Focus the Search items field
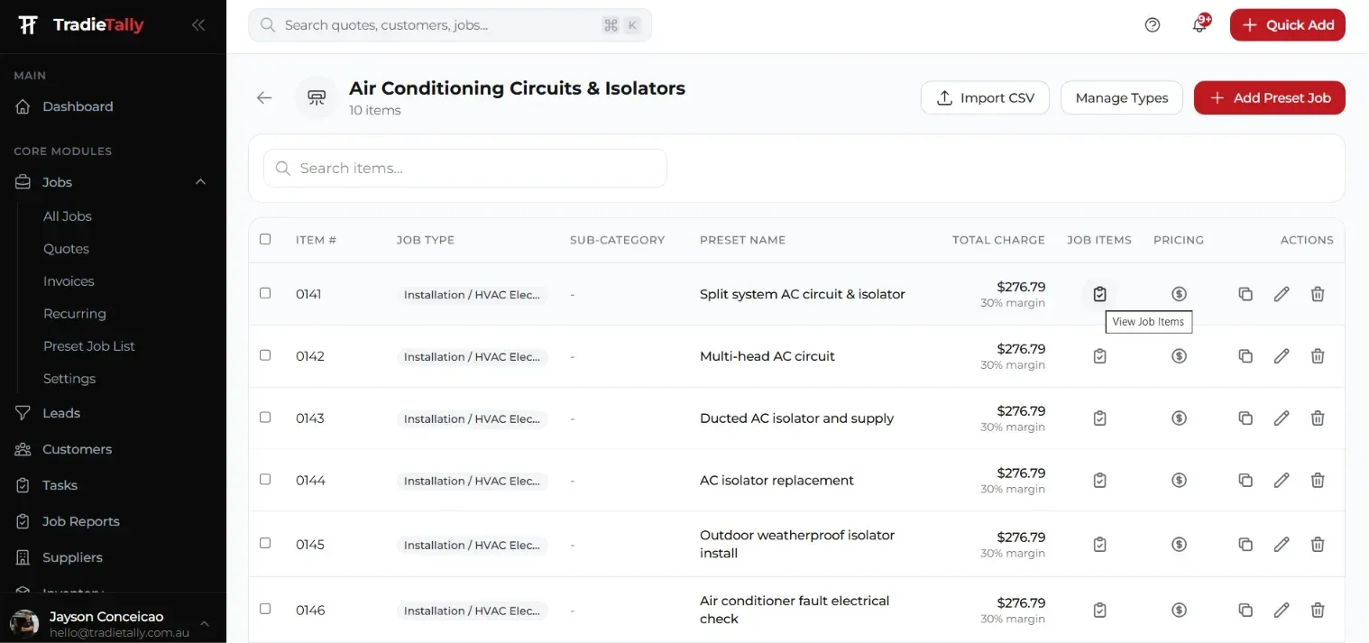Viewport: 1369px width, 643px height. tap(465, 168)
